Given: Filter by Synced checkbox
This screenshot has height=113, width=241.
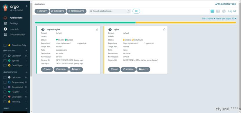Looking at the screenshot, I should (x=5, y=61).
